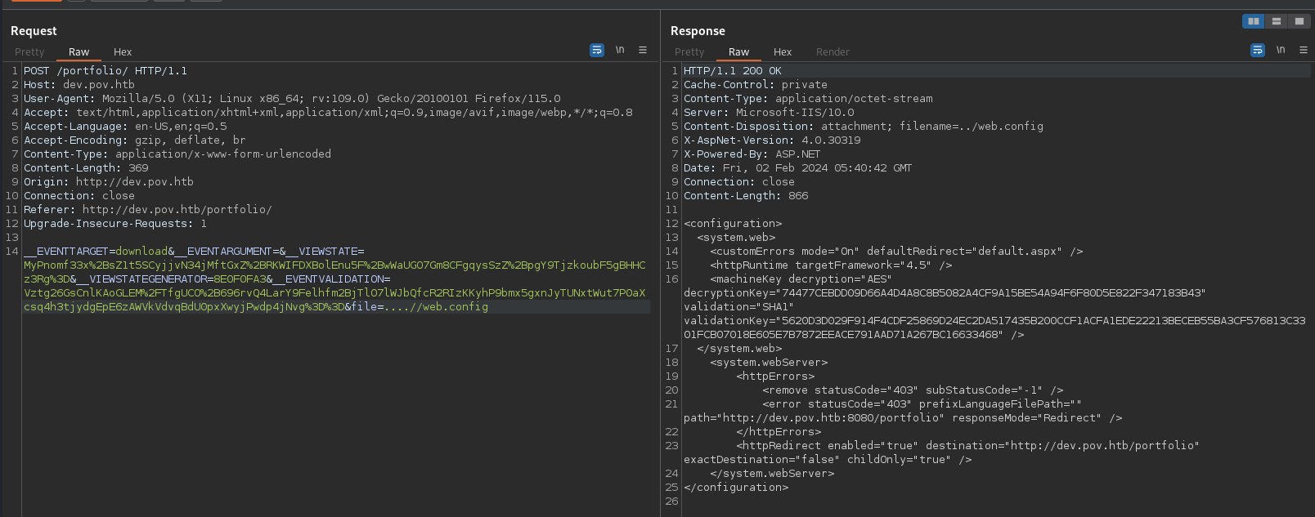Click the 'file=....//web.config' parameter value

pos(420,307)
